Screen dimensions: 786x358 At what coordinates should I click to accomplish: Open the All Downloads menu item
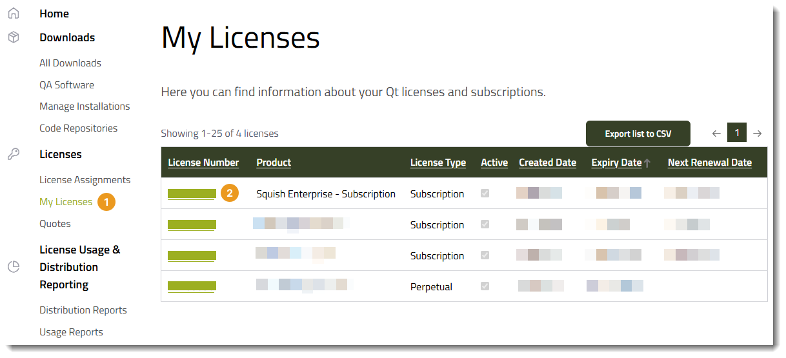point(70,63)
